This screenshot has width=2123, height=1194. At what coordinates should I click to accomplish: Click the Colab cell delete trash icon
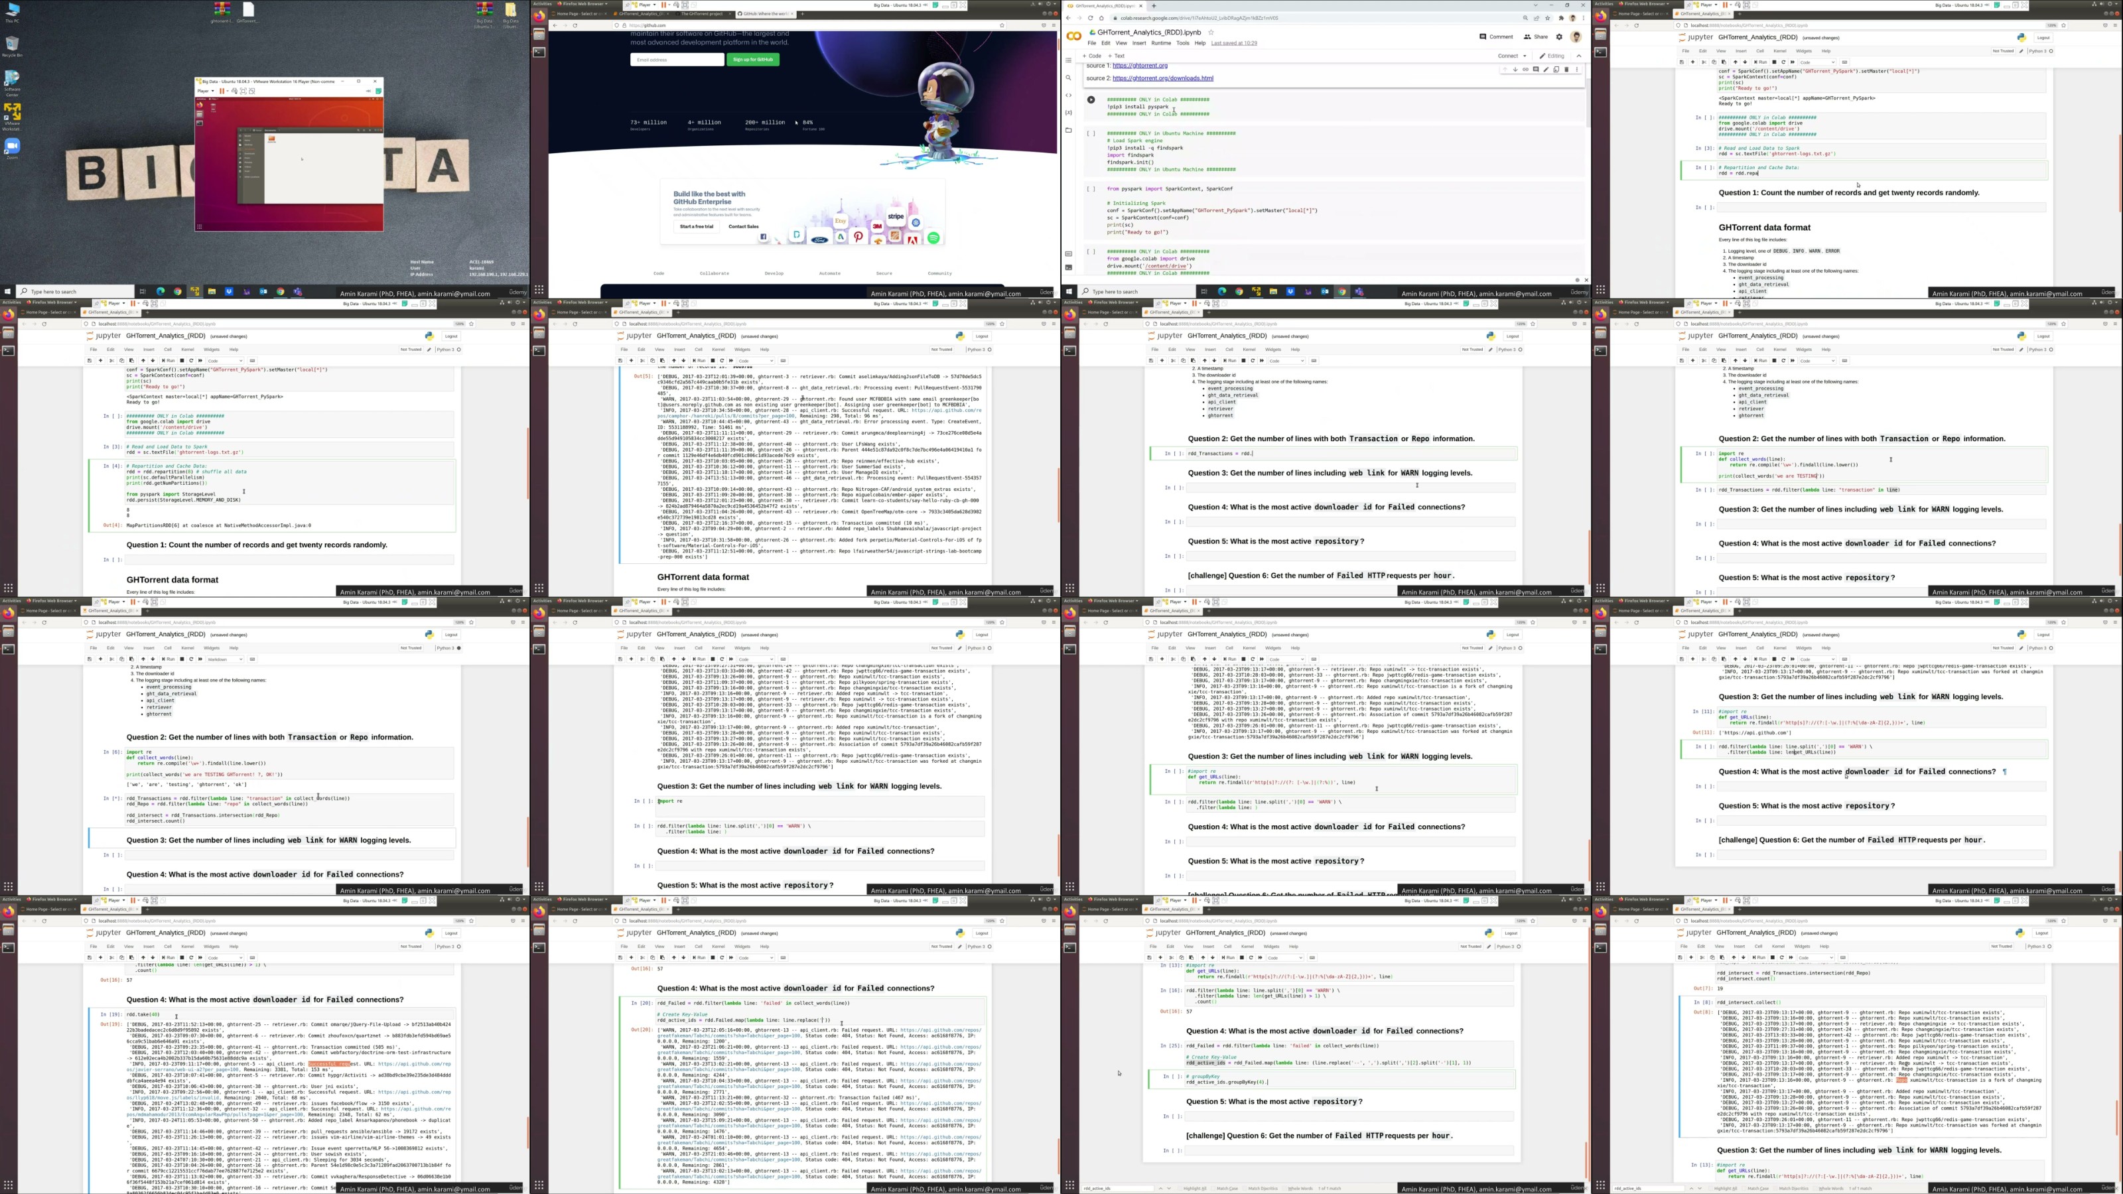coord(1566,69)
